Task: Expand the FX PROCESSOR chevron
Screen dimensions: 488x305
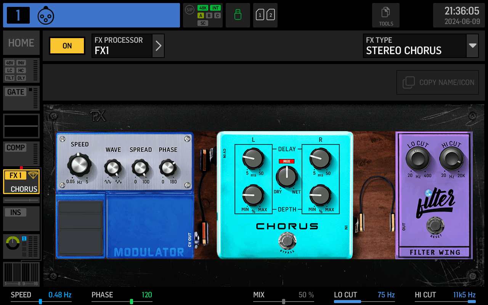Action: [158, 46]
